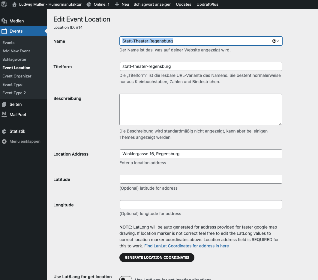Image resolution: width=318 pixels, height=280 pixels.
Task: Open Event Organizer submenu item
Action: (17, 76)
